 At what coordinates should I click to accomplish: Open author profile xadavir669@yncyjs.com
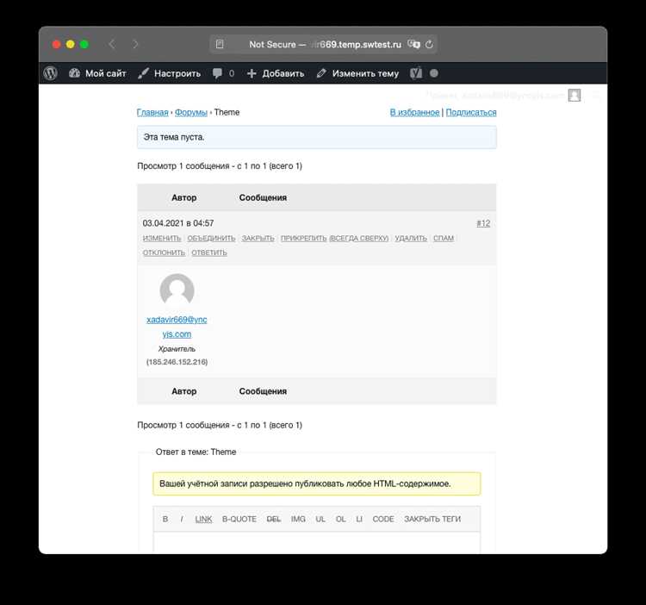pyautogui.click(x=177, y=327)
